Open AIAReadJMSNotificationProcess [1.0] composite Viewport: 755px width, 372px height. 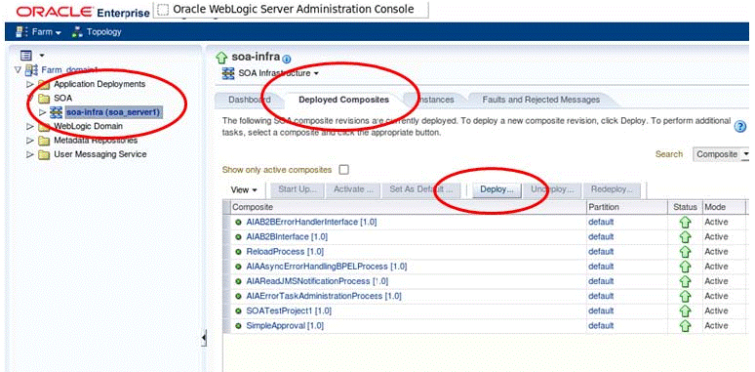tap(317, 281)
